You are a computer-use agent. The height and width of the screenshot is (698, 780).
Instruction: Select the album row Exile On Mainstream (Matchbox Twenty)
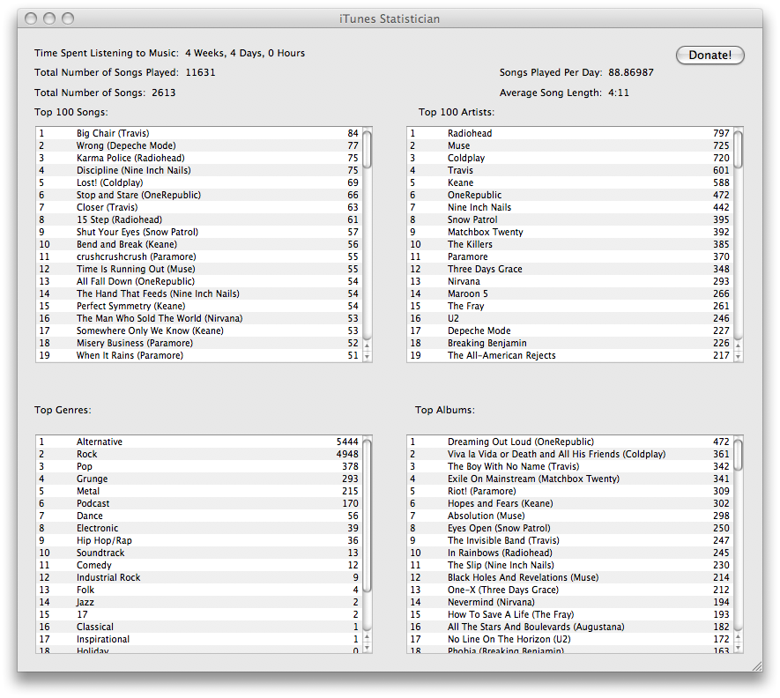pos(570,479)
